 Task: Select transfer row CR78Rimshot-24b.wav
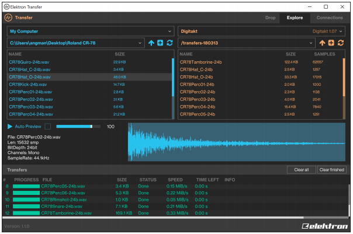pyautogui.click(x=175, y=200)
